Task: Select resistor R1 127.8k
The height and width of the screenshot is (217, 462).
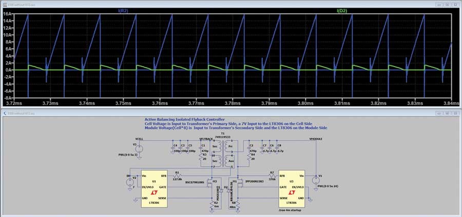Action: click(177, 176)
